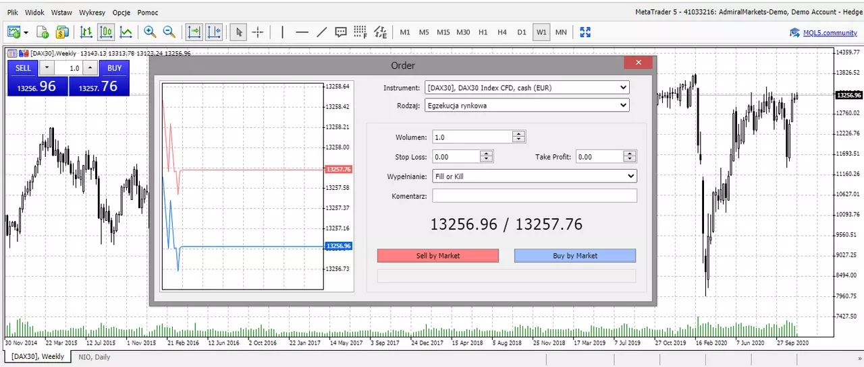Screen dimensions: 864x367
Task: Adjust the Stop Loss spinner arrows
Action: pyautogui.click(x=487, y=157)
